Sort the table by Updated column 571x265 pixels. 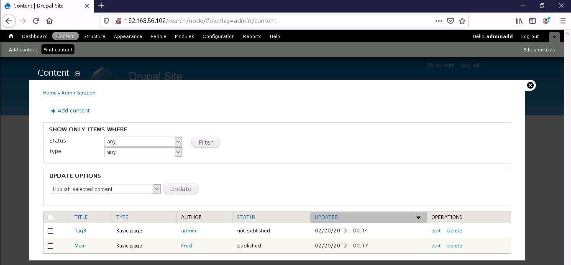327,217
